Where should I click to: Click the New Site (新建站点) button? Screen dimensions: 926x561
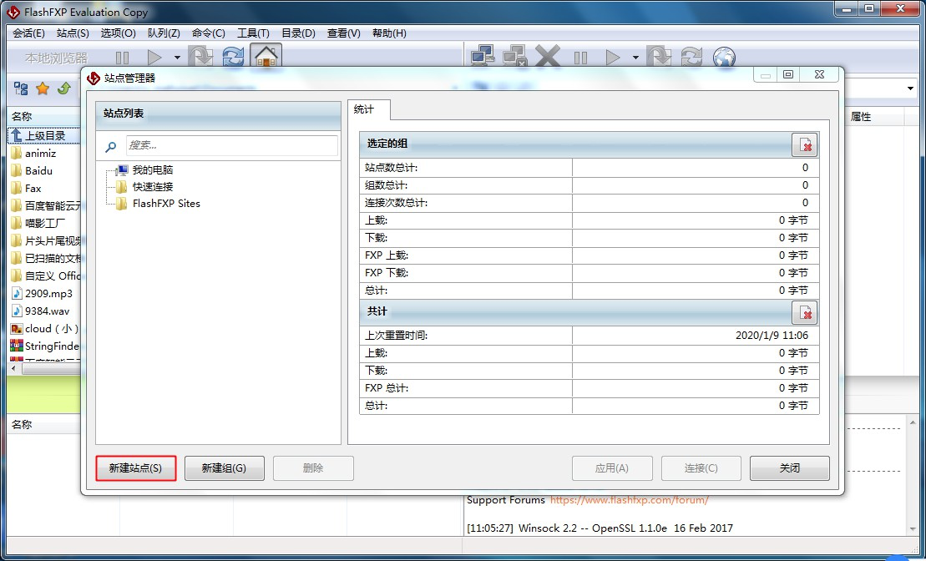click(136, 468)
